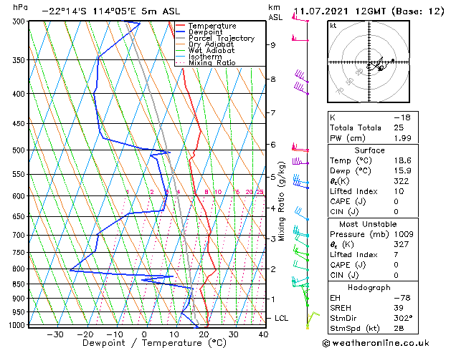Click the Totals Totals value 25
The height and width of the screenshot is (348, 451).
tap(399, 127)
